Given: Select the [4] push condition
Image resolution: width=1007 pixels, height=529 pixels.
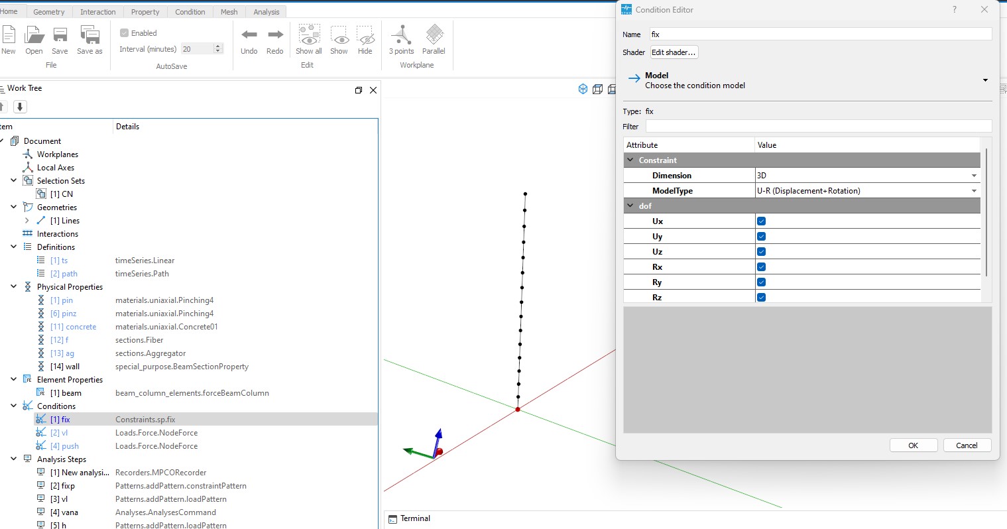Looking at the screenshot, I should 64,446.
